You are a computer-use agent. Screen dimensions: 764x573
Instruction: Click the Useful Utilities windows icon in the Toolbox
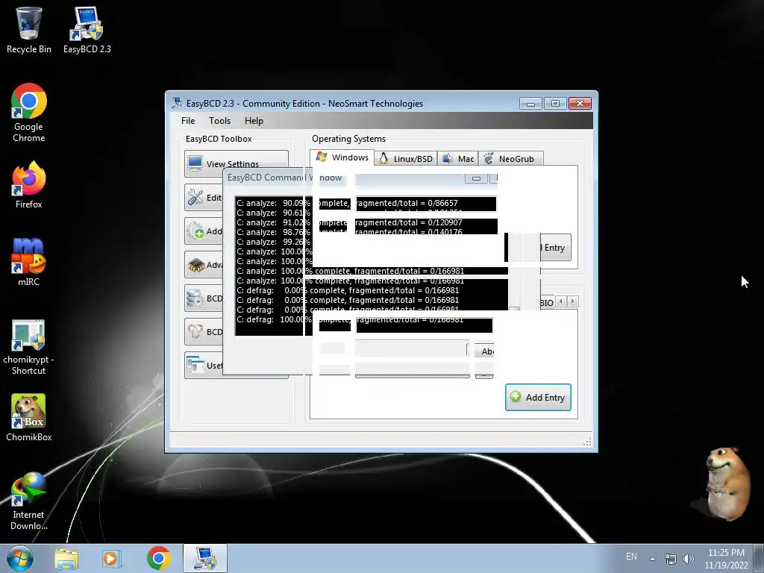tap(195, 365)
